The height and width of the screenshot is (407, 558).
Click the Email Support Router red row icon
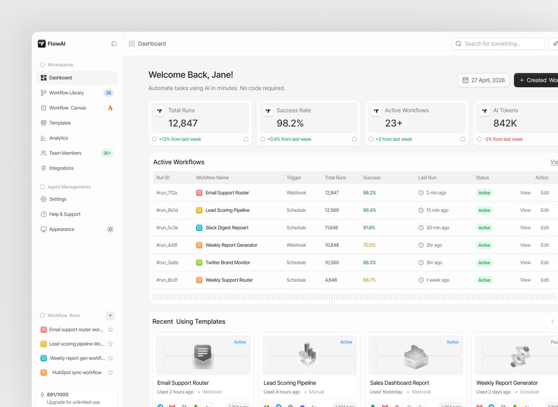pos(199,193)
